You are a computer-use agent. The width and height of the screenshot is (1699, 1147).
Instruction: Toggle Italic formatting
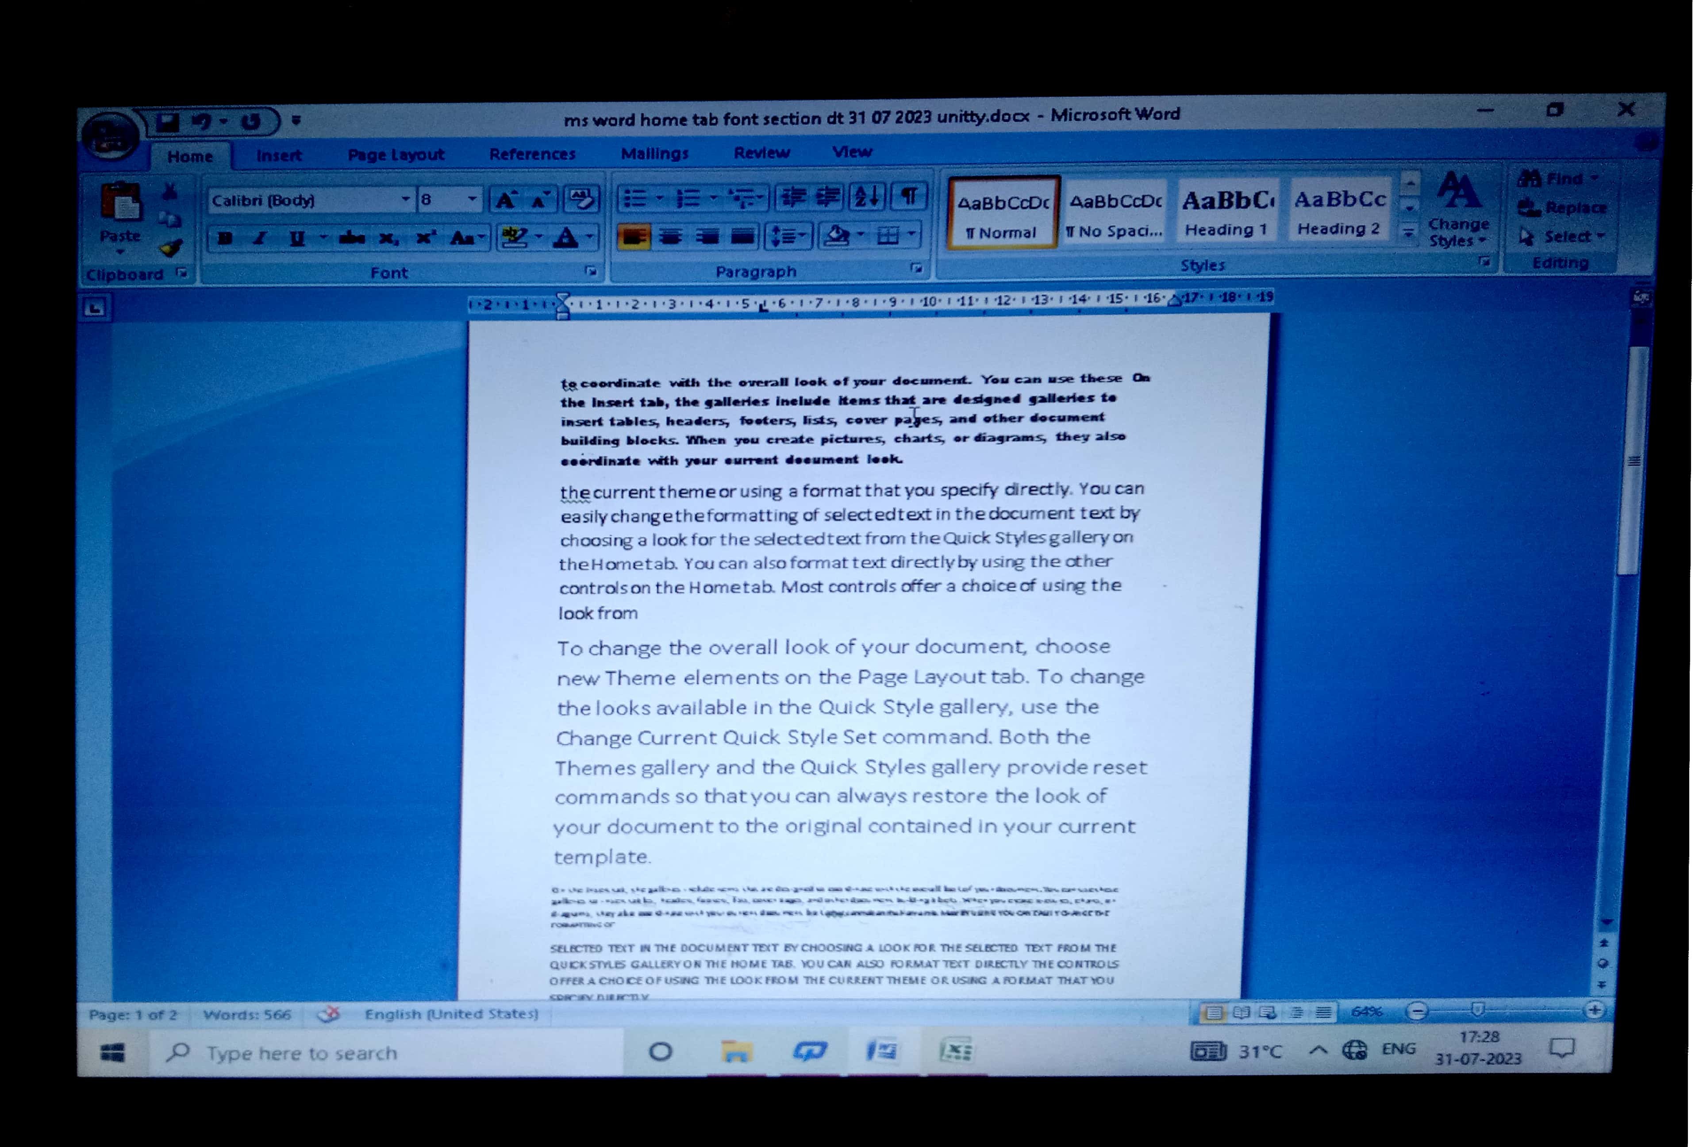[260, 239]
